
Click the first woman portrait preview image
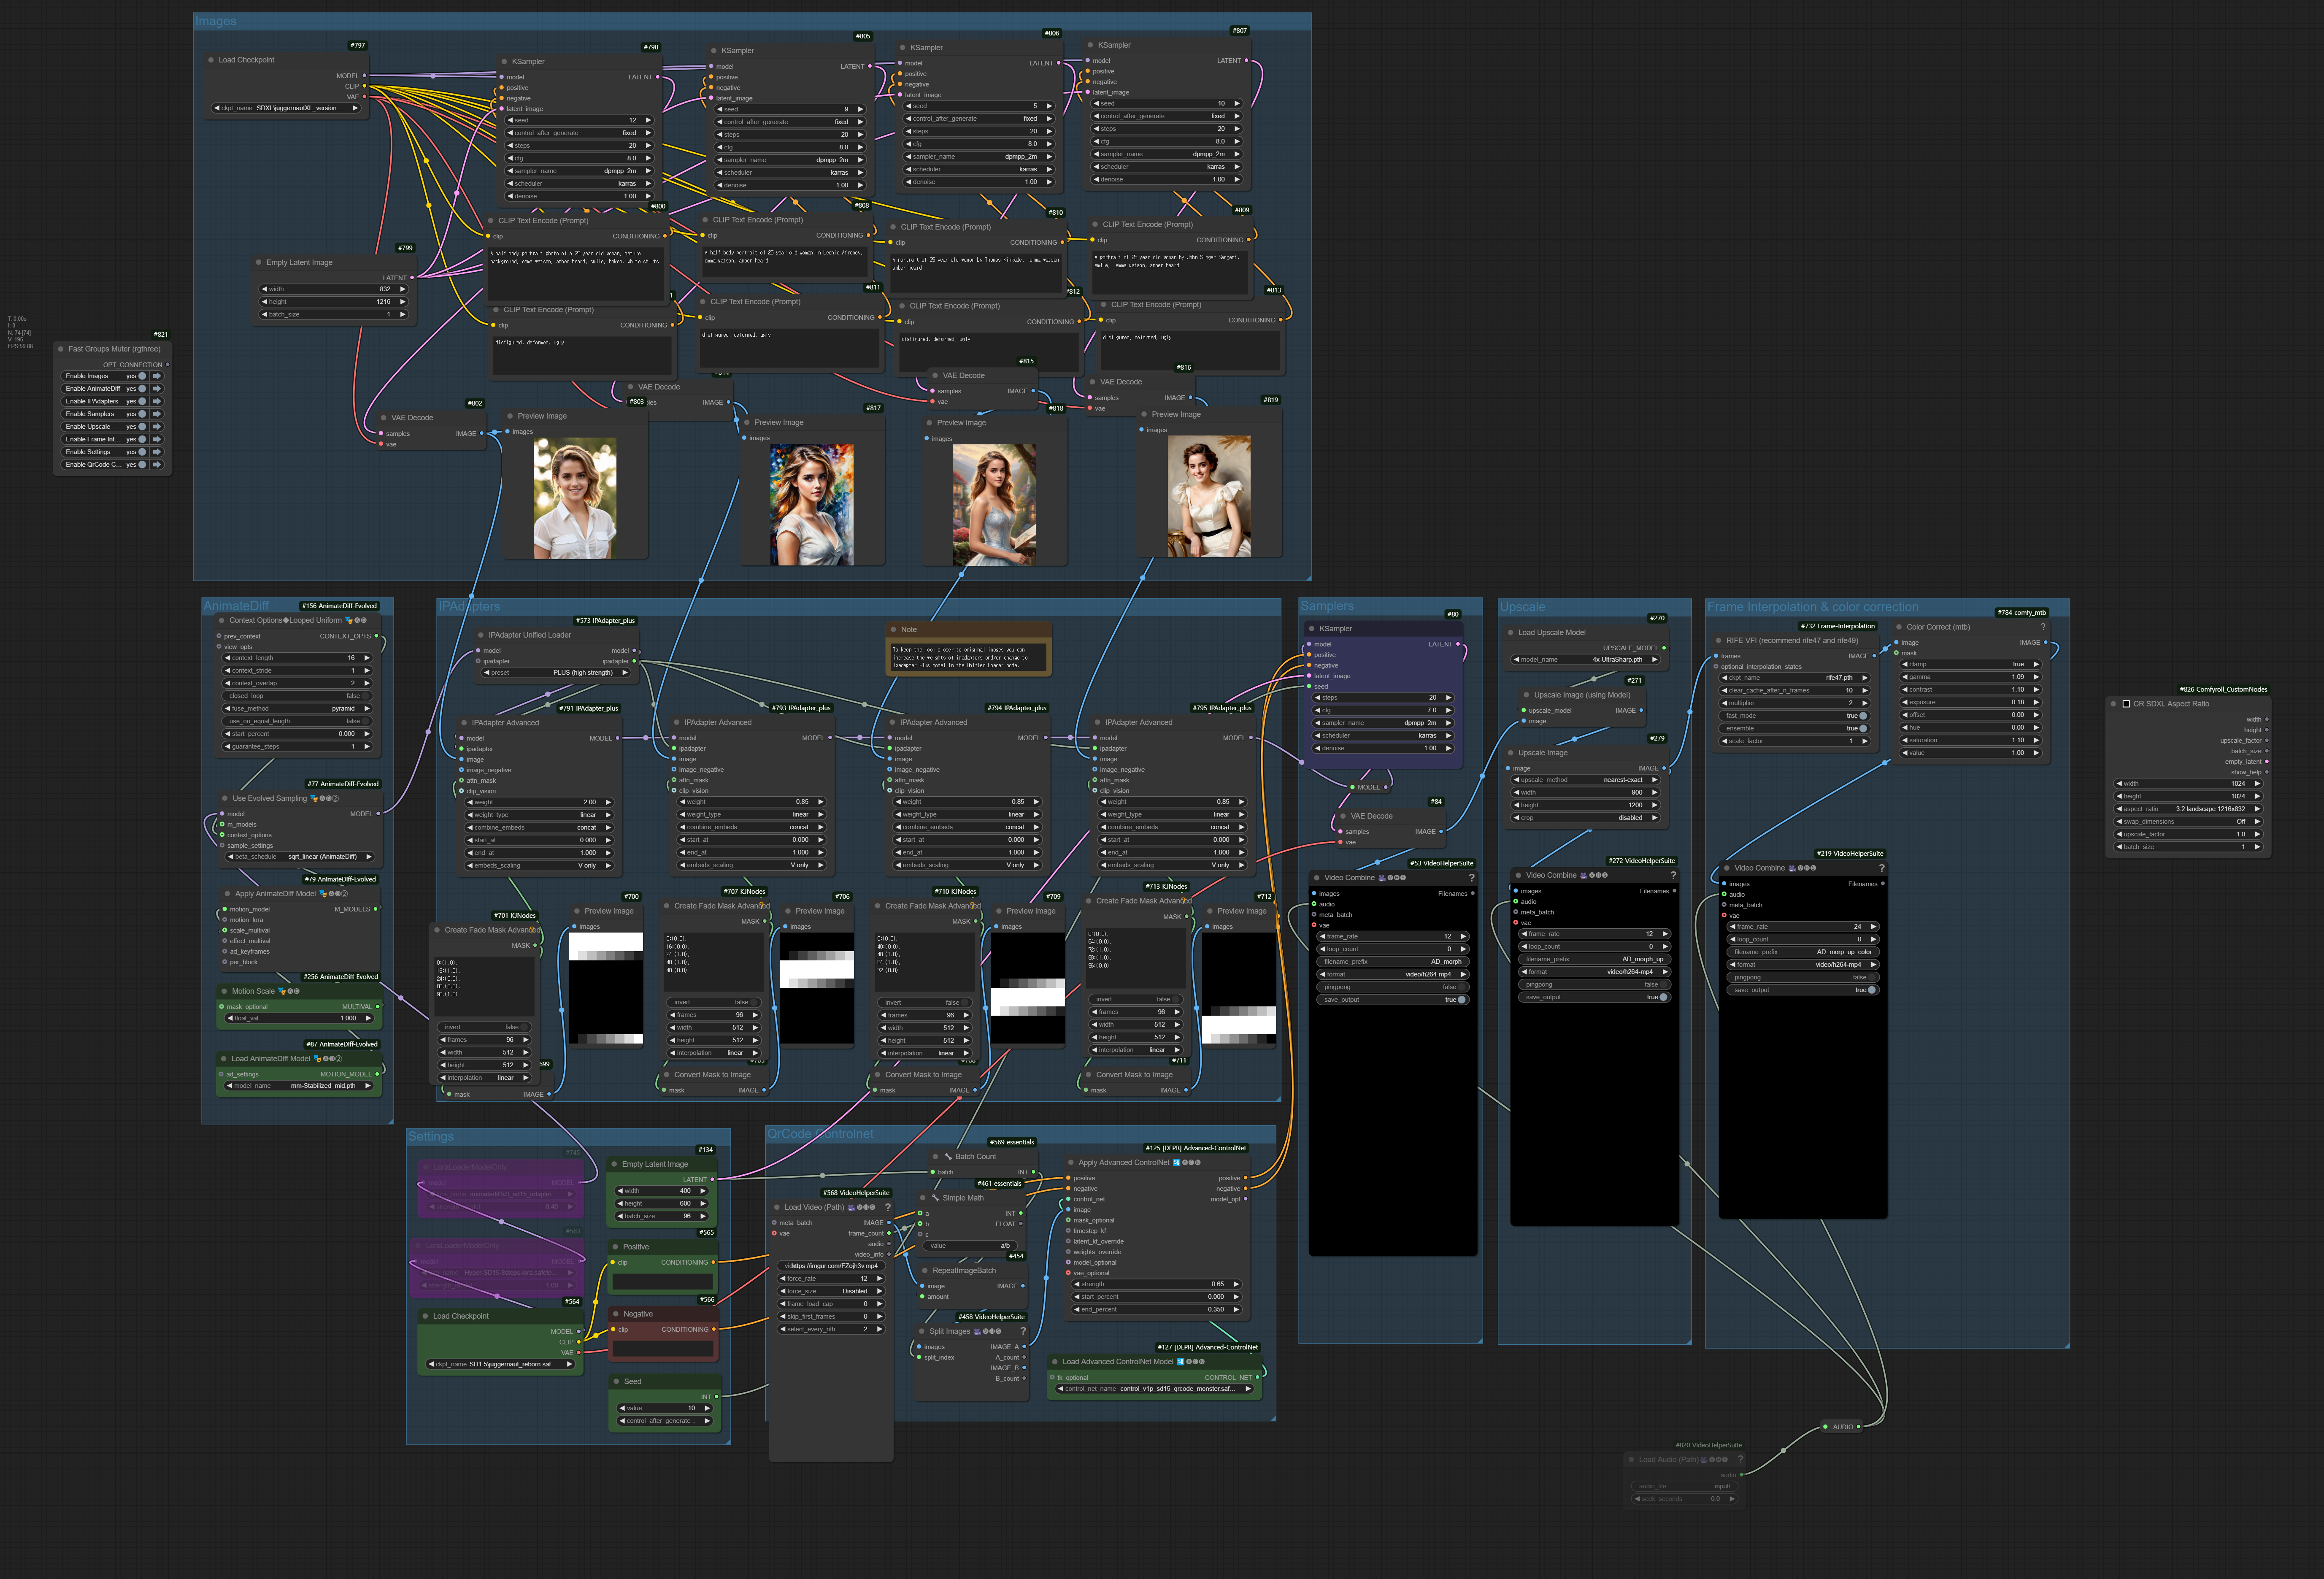pyautogui.click(x=575, y=498)
